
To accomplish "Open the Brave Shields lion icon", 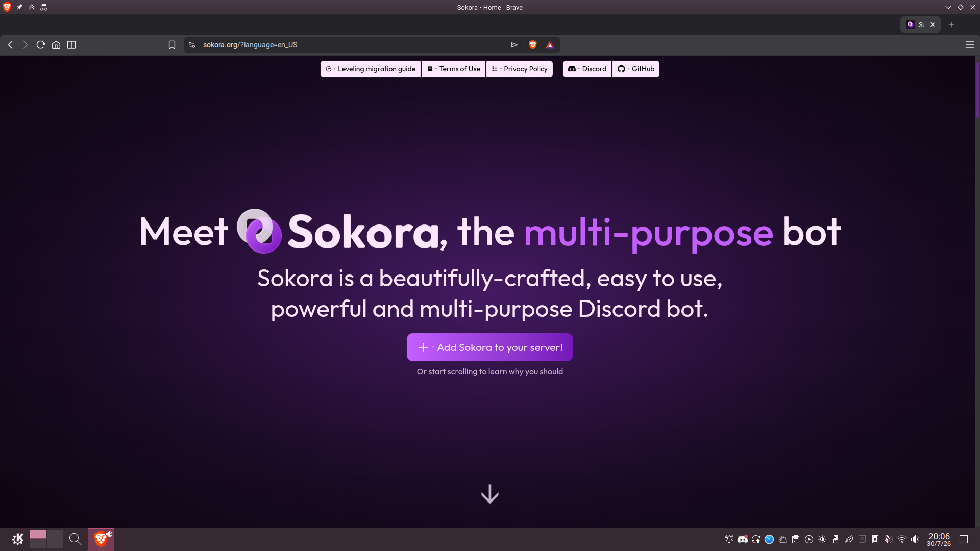I will click(x=533, y=45).
